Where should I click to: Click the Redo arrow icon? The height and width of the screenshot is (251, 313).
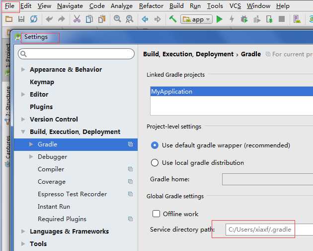pyautogui.click(x=62, y=19)
